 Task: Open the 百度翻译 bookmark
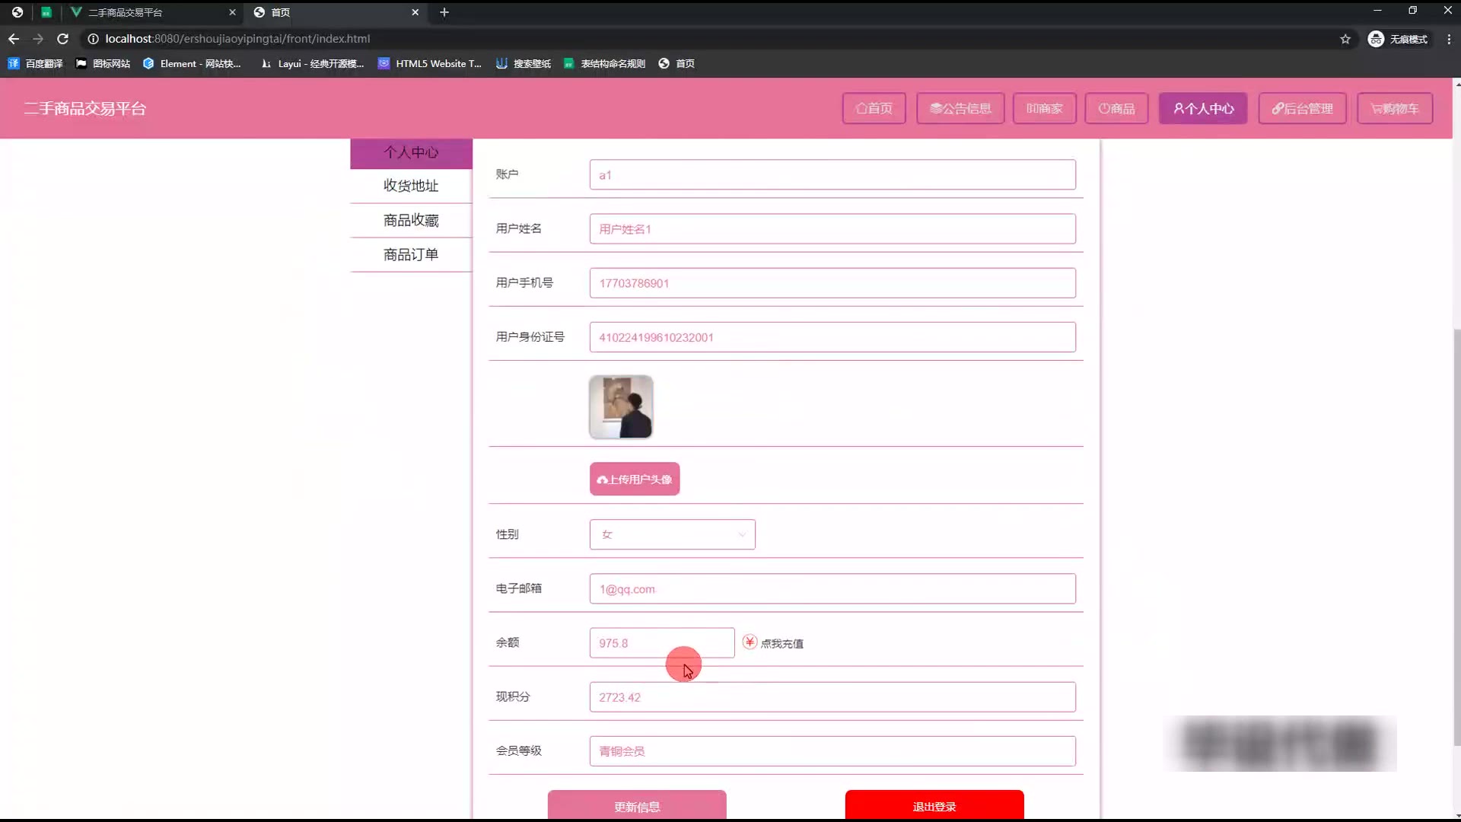[x=35, y=64]
